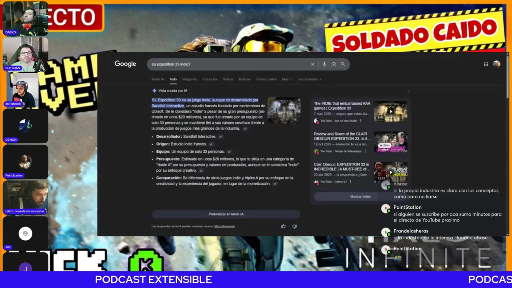Select DARKO's webcam tile
The height and width of the screenshot is (288, 512).
click(x=26, y=18)
